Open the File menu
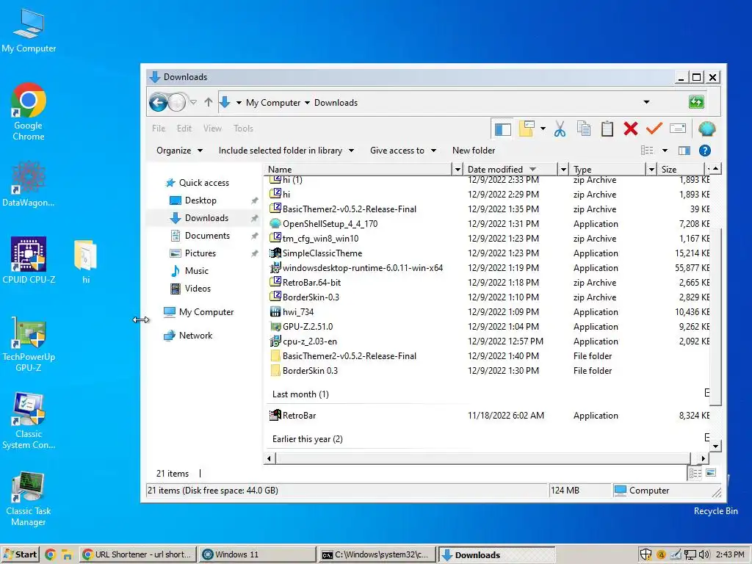The height and width of the screenshot is (564, 752). [x=159, y=129]
